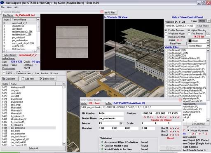Viewport: 211px width, 153px height.
Task: Select PATH Pedestrian / Car Paths radio
Action: (x=4, y=73)
